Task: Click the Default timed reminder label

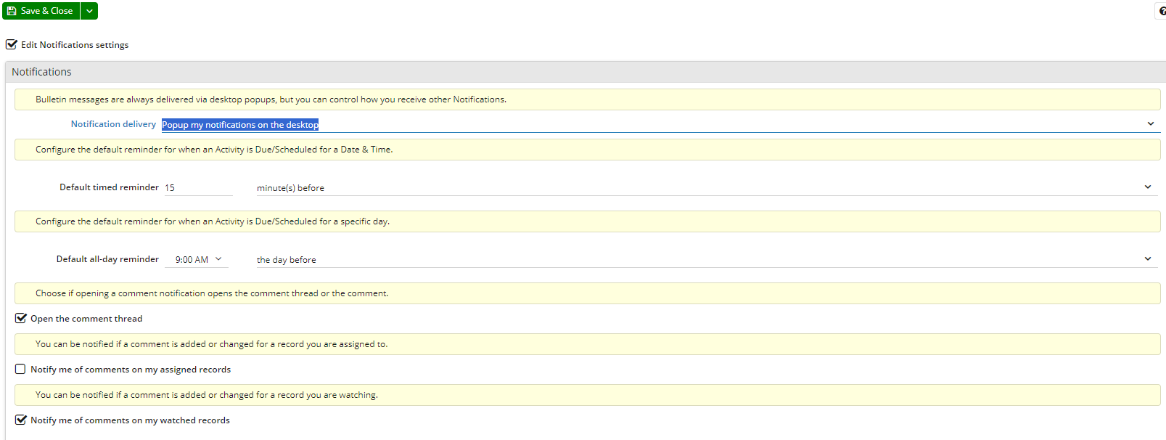Action: (x=109, y=187)
